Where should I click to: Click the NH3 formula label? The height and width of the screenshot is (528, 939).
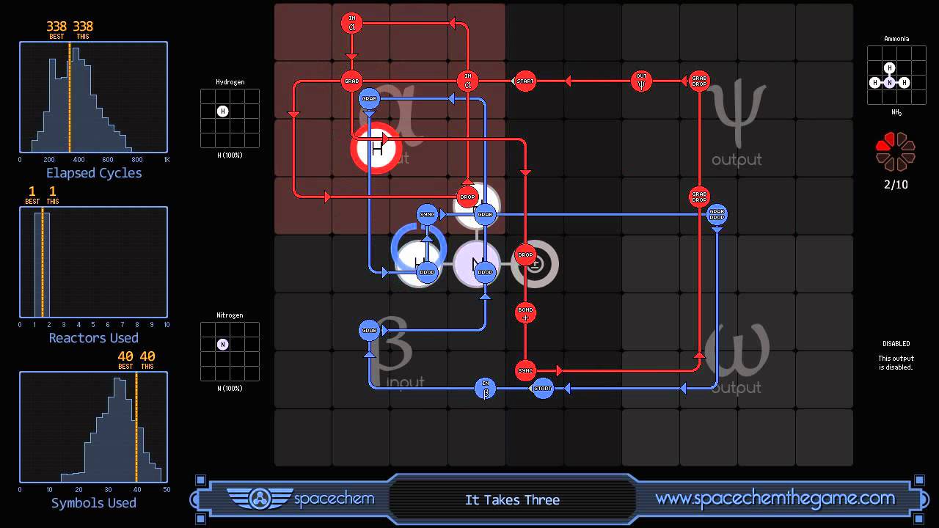[896, 113]
